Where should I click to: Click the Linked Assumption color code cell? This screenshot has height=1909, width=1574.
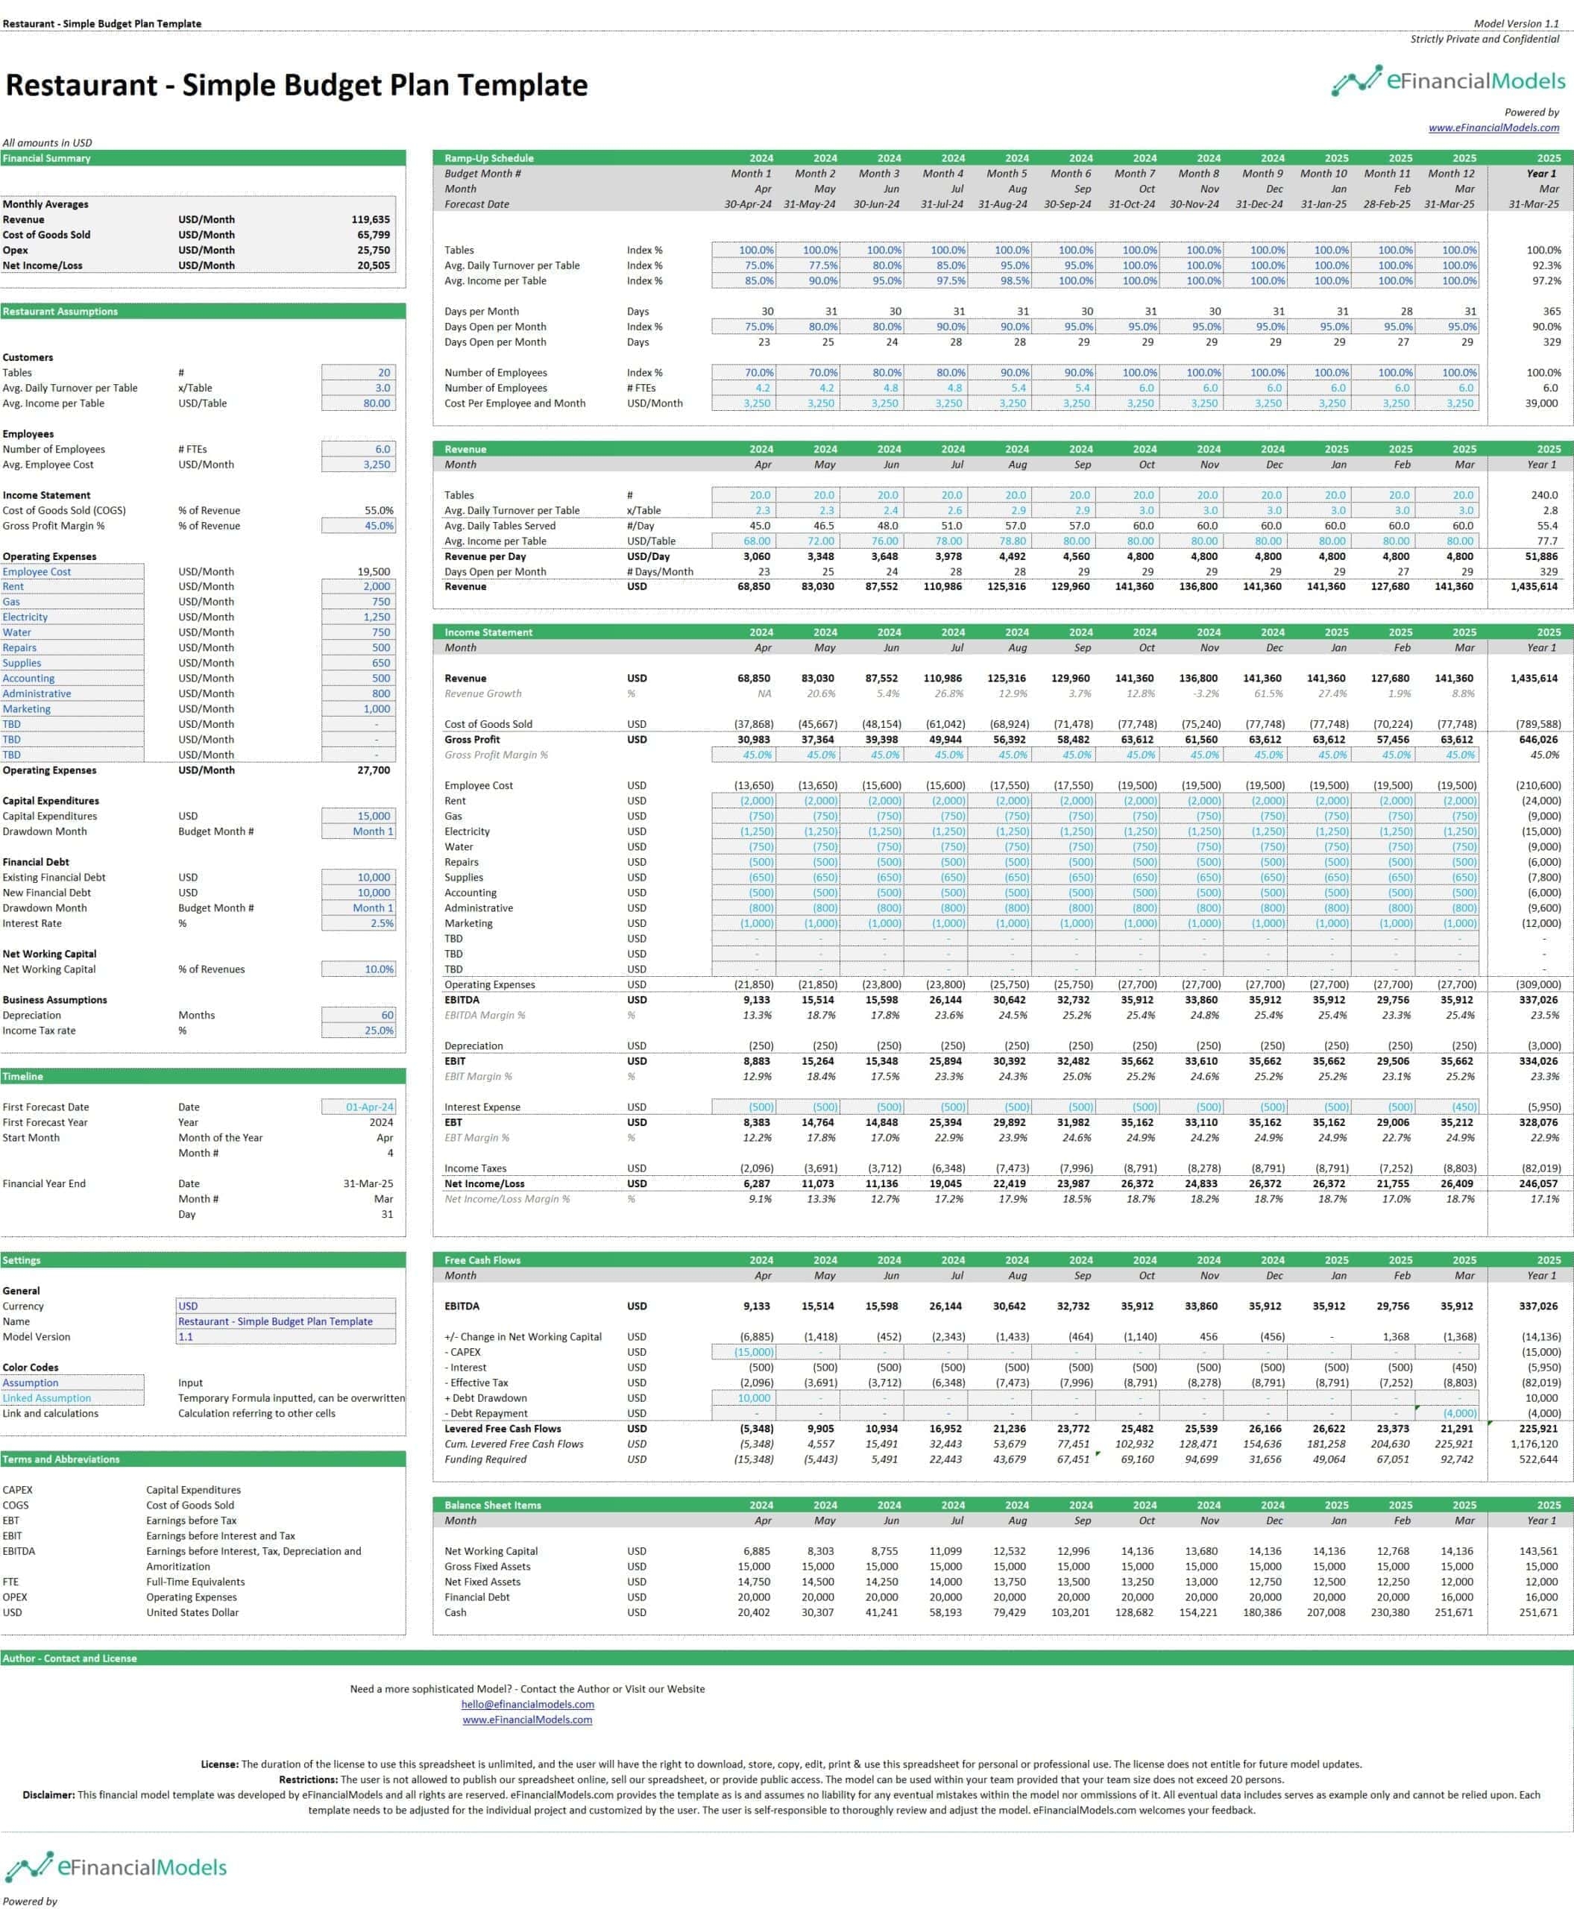72,1398
